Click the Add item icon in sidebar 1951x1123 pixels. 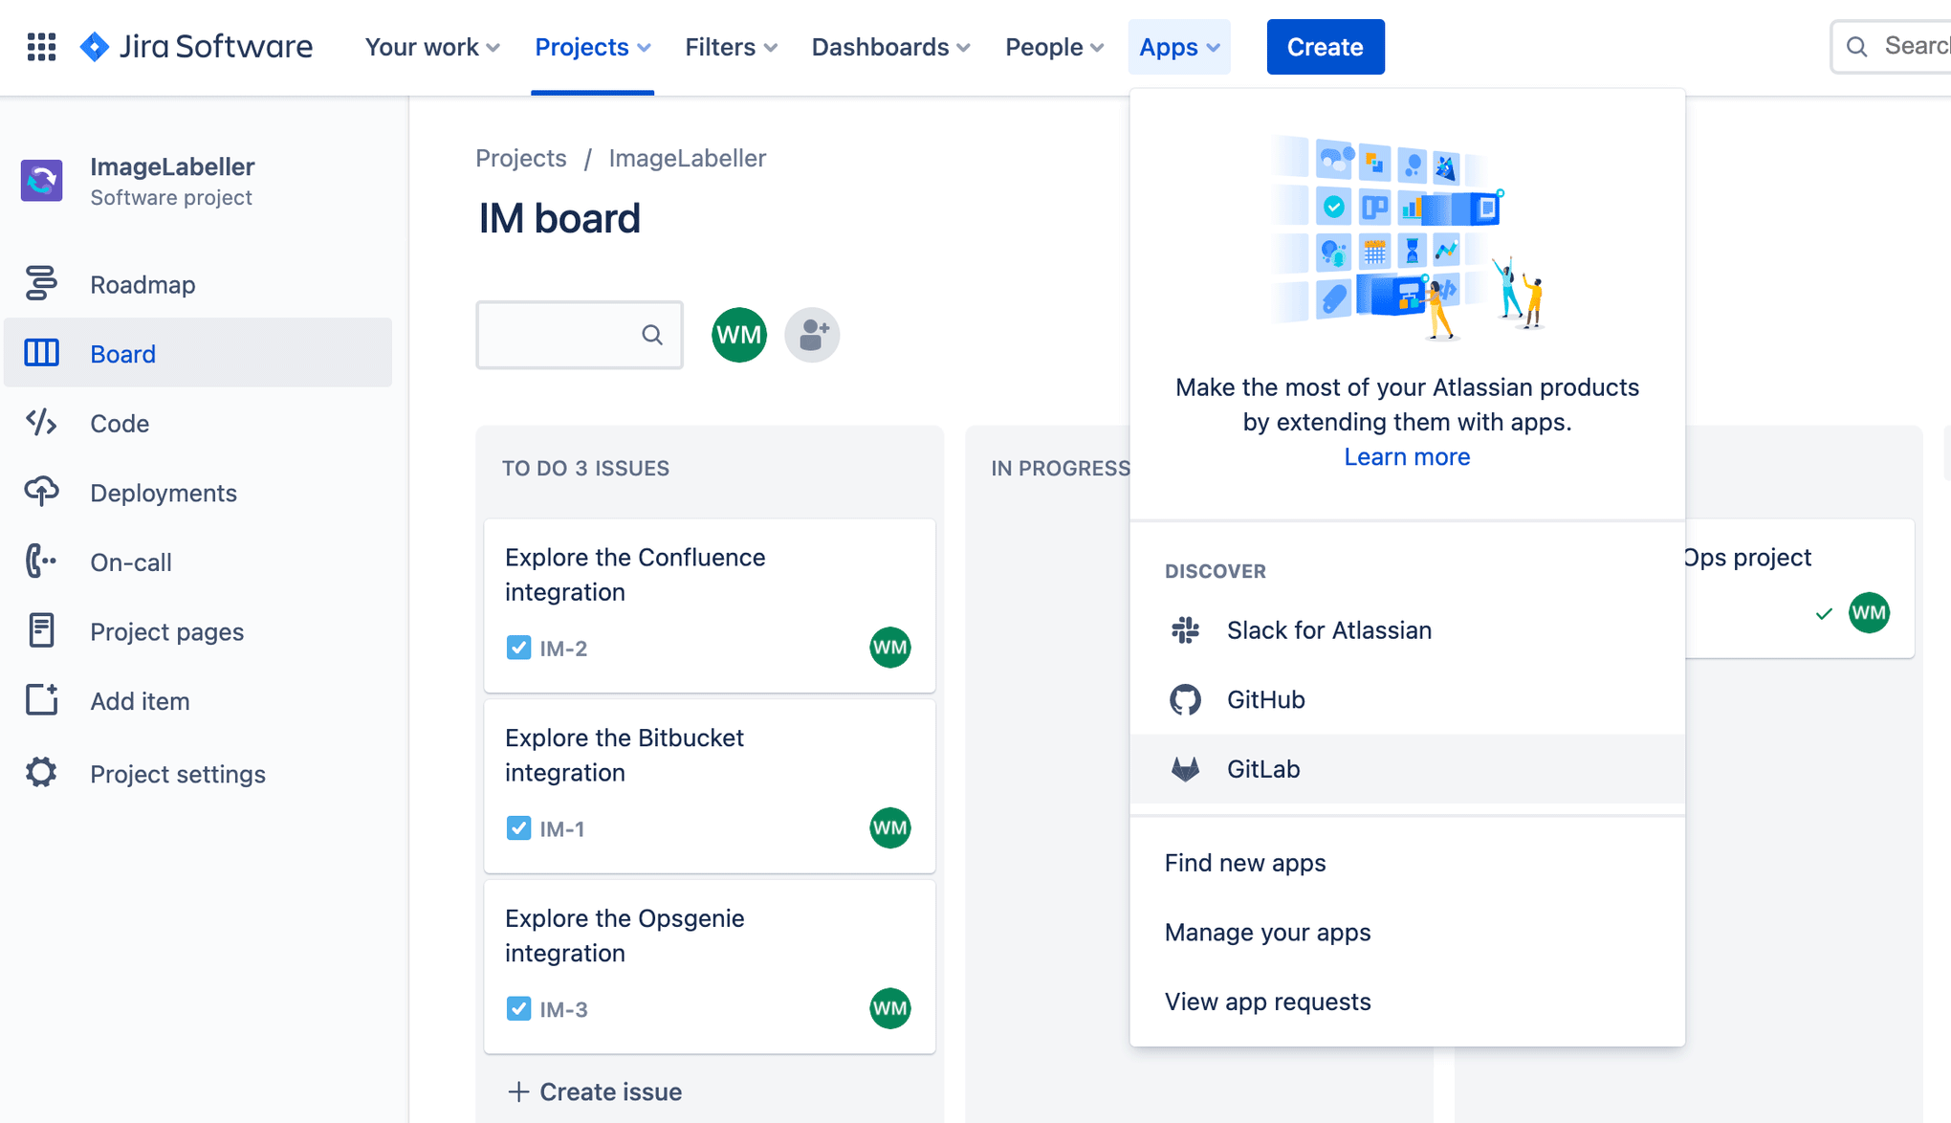[41, 701]
